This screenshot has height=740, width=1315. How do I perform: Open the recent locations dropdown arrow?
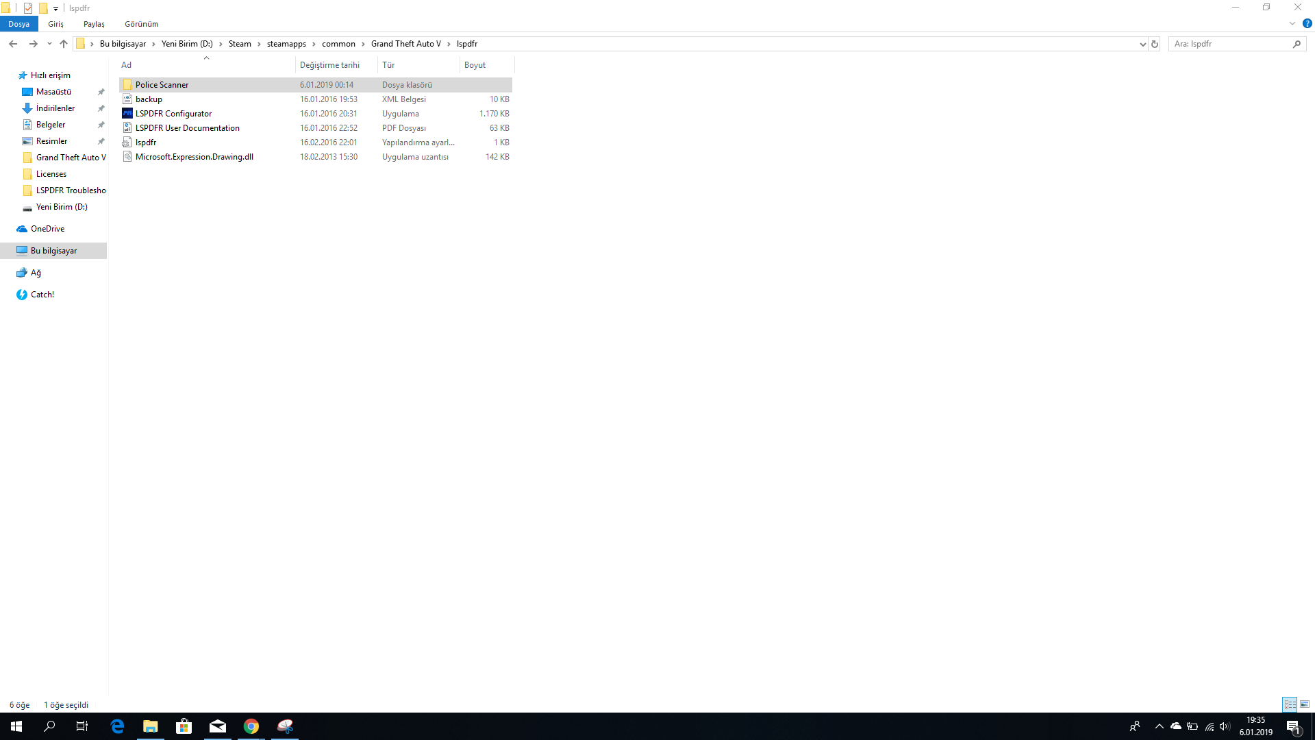tap(49, 44)
